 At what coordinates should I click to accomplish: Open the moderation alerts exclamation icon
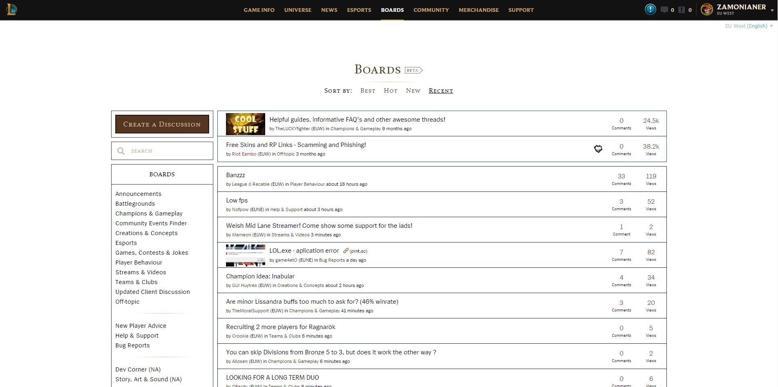pyautogui.click(x=682, y=9)
